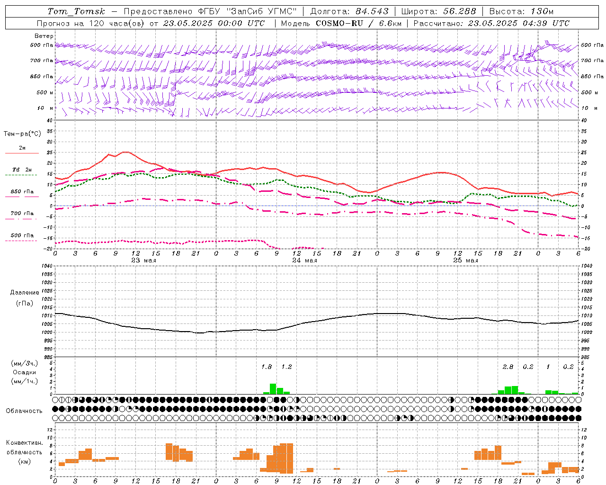
Task: Click the 500 м wind level label at left
Action: (x=45, y=92)
